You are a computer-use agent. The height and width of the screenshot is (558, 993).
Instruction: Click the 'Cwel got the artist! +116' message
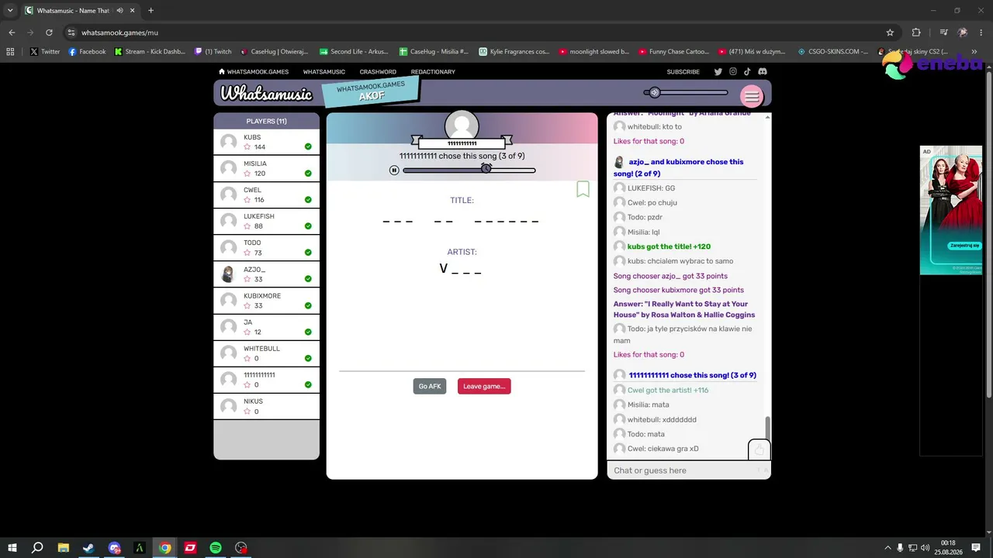(668, 390)
